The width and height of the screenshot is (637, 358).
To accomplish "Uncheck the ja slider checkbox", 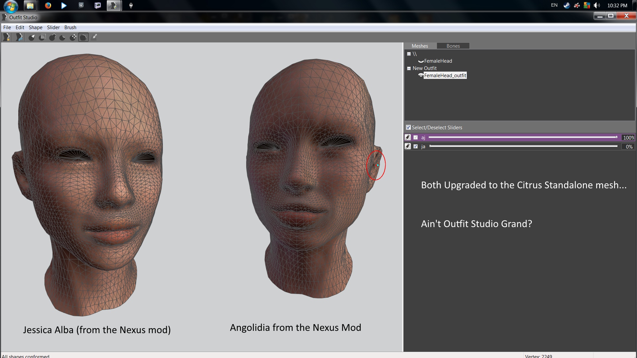I will (x=415, y=146).
